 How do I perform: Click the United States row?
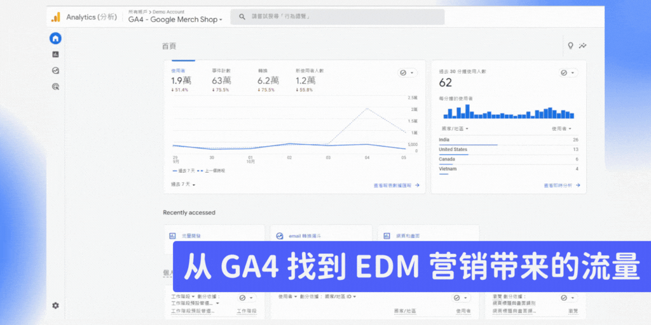[509, 150]
